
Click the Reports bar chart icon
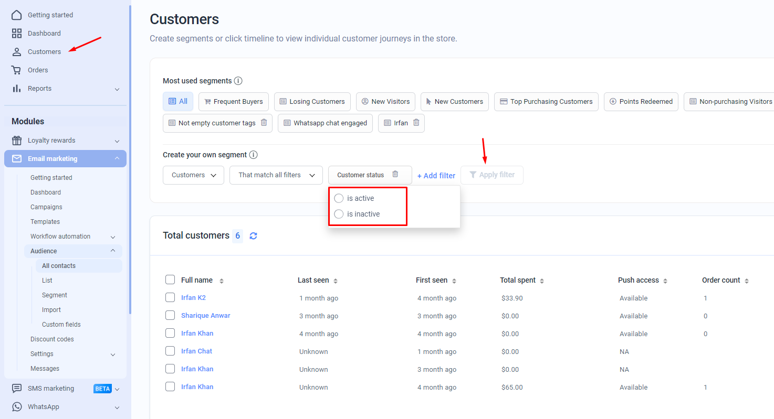[x=17, y=88]
